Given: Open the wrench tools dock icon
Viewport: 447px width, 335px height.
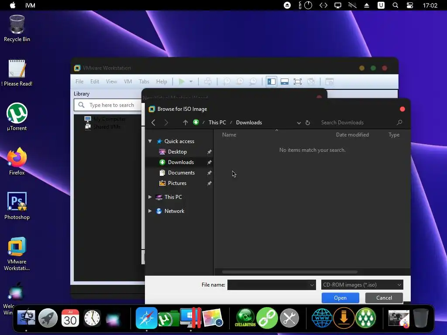Looking at the screenshot, I should coord(289,318).
